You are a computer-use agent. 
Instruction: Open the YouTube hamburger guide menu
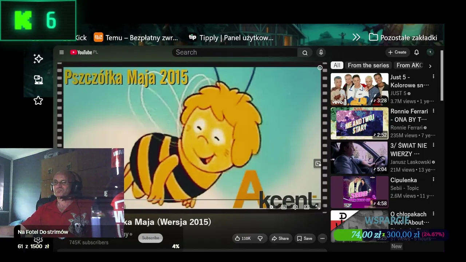coord(62,52)
